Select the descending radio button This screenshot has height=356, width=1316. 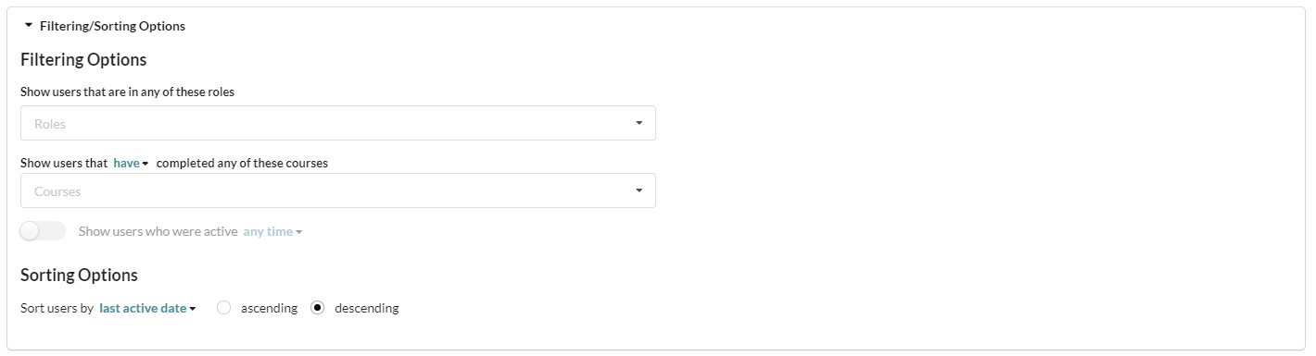click(318, 308)
